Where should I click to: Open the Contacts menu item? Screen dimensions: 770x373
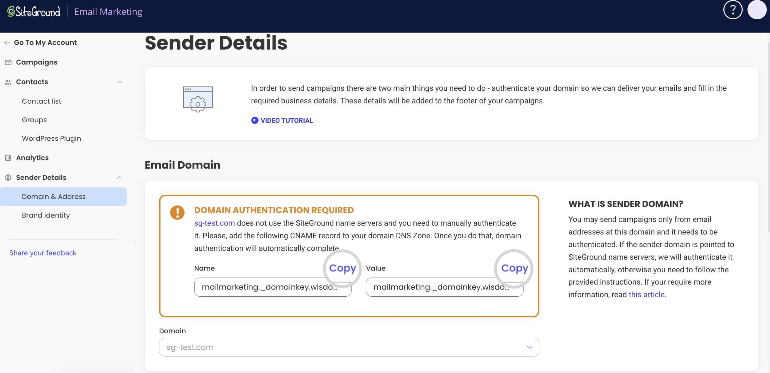coord(32,82)
